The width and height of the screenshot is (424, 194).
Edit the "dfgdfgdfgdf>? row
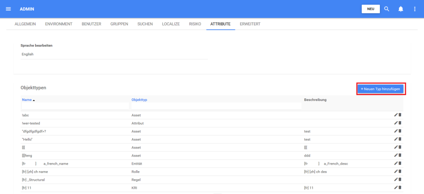coord(396,131)
